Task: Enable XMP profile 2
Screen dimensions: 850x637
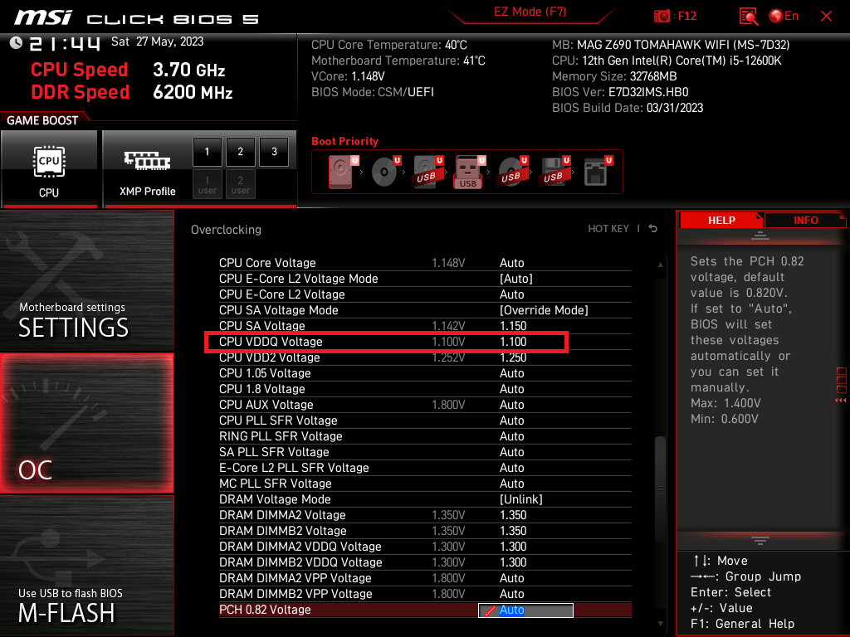Action: (240, 152)
